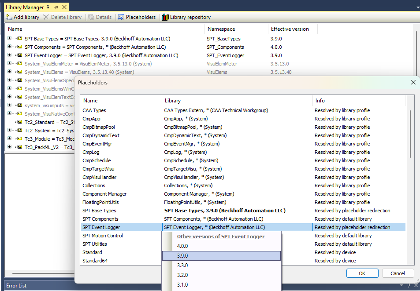Close the Library Manager tab

64,7
